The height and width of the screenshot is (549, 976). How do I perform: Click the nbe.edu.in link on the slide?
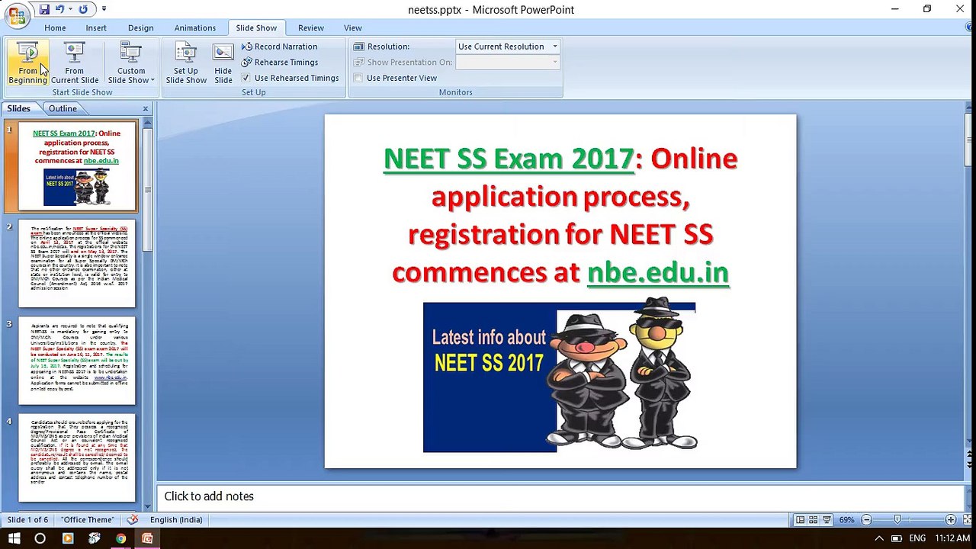[658, 272]
